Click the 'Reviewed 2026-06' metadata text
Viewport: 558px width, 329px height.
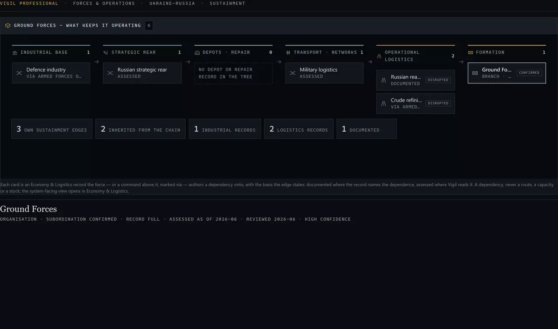271,219
